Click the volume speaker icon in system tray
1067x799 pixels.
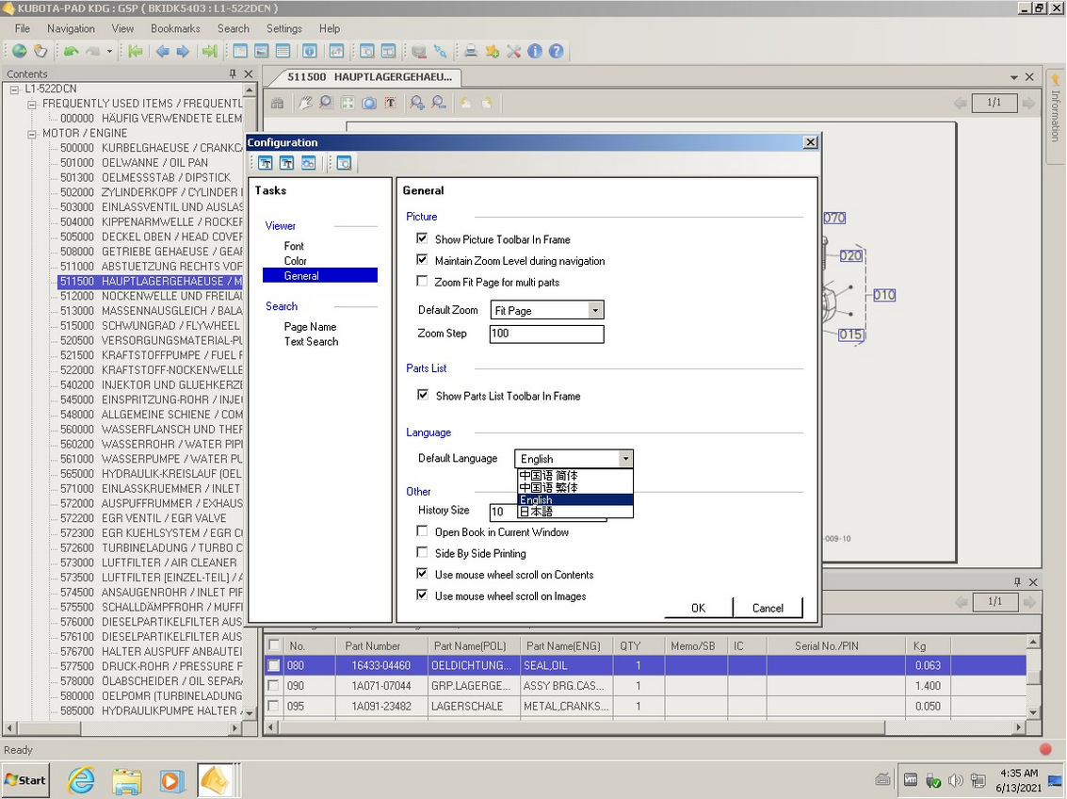(955, 780)
